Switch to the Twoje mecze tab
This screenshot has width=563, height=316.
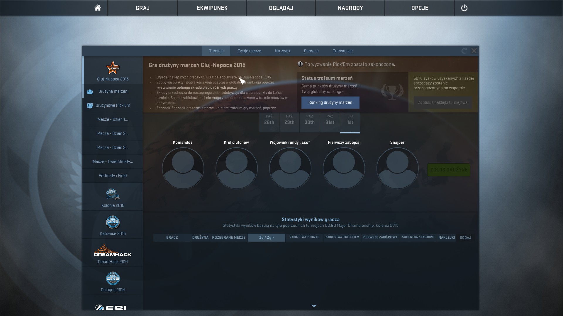point(249,51)
